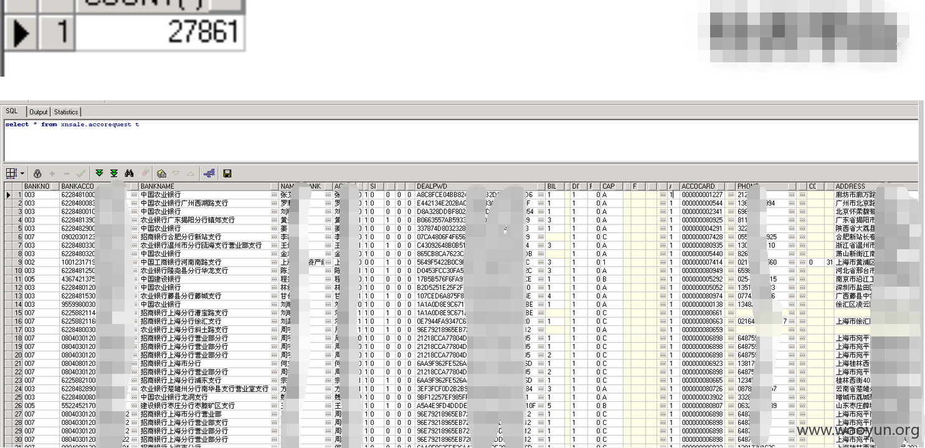Click the post changes checkmark icon
This screenshot has width=925, height=448.
click(81, 174)
